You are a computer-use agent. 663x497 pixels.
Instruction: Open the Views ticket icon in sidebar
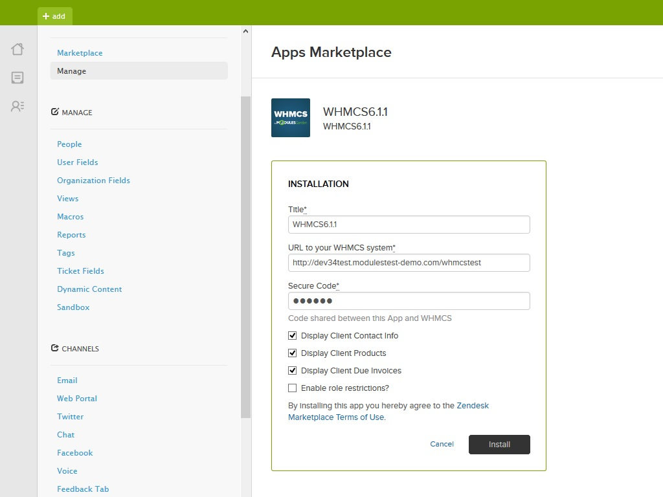click(x=17, y=78)
